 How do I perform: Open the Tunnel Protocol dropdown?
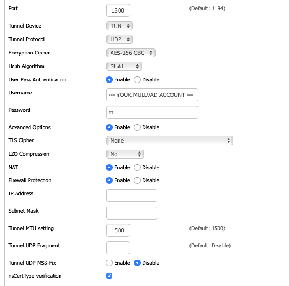coord(119,39)
